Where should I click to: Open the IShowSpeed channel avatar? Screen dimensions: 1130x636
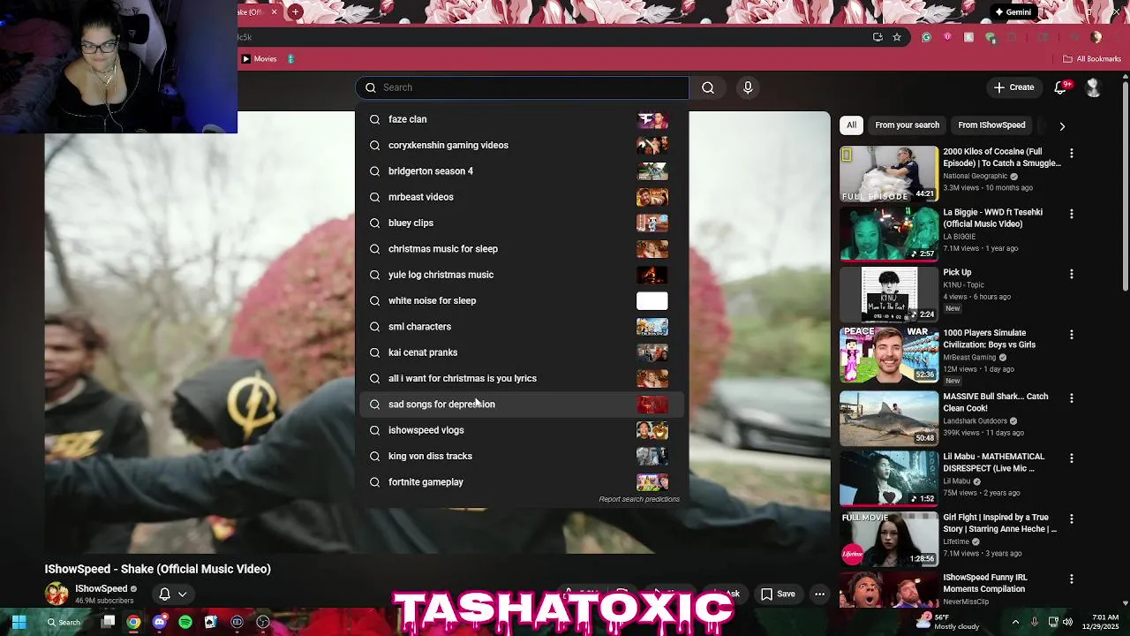56,594
